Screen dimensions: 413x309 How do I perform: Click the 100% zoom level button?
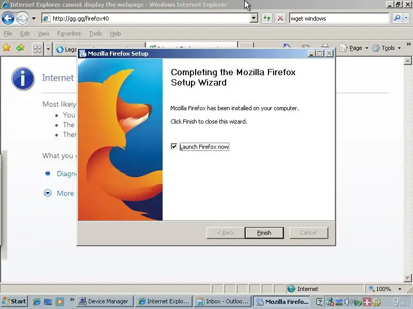[380, 289]
